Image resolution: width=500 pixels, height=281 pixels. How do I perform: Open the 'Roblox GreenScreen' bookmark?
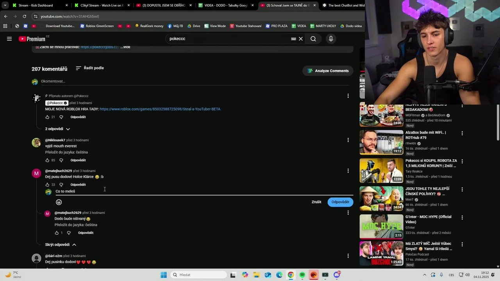[x=97, y=26]
